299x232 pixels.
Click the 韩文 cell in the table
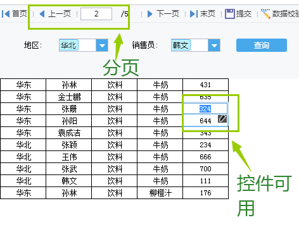(x=69, y=181)
